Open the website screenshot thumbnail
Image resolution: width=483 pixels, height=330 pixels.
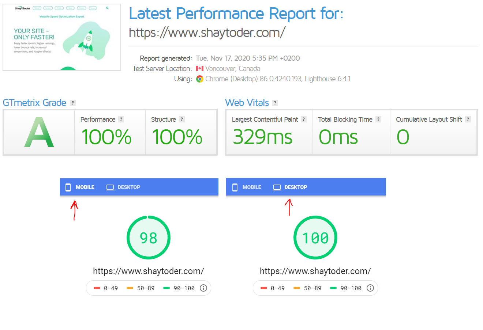(62, 37)
